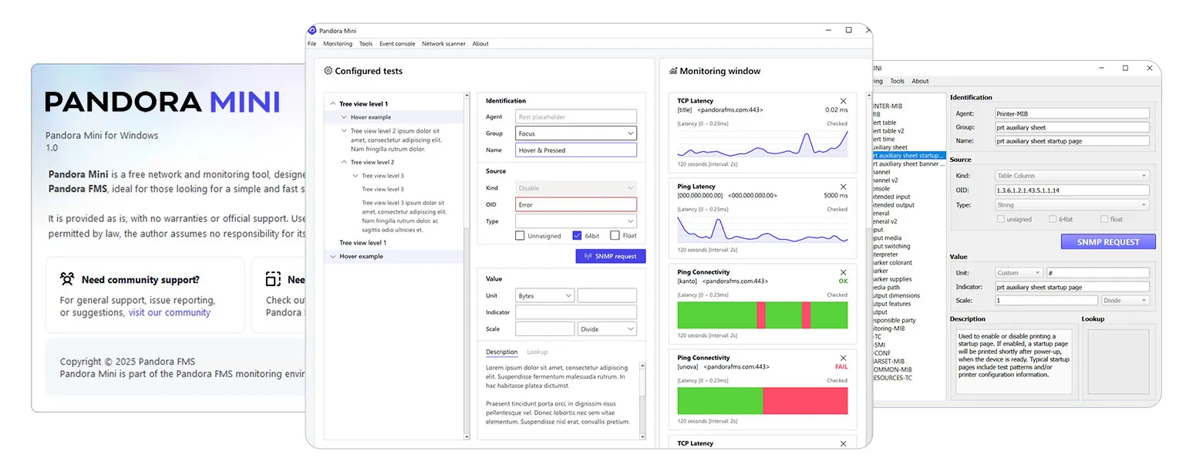Click the Scale field containing 1

[1046, 301]
